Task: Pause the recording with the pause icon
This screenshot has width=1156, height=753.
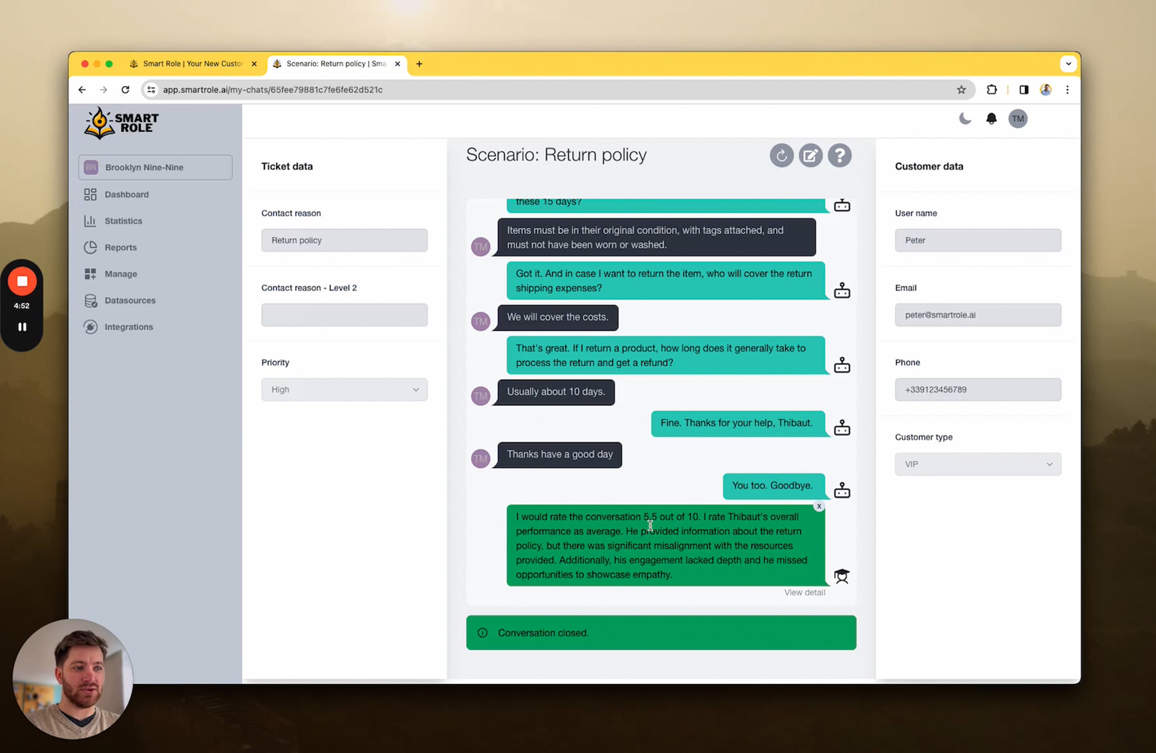Action: [x=22, y=327]
